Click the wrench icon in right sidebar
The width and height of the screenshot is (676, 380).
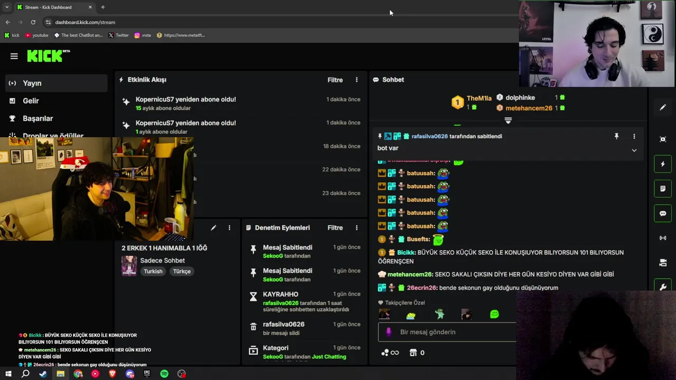point(663,287)
